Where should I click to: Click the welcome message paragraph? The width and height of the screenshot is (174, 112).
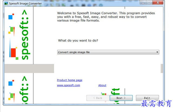coord(106,17)
